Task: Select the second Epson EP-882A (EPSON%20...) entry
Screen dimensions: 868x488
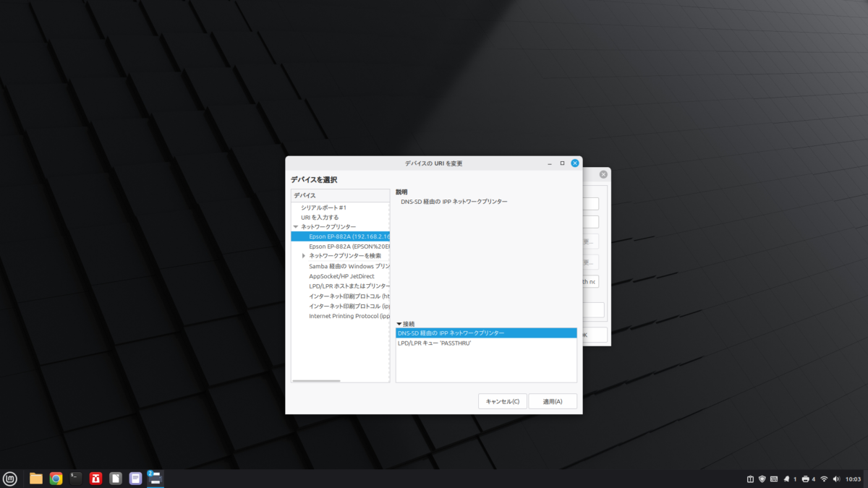Action: tap(349, 246)
